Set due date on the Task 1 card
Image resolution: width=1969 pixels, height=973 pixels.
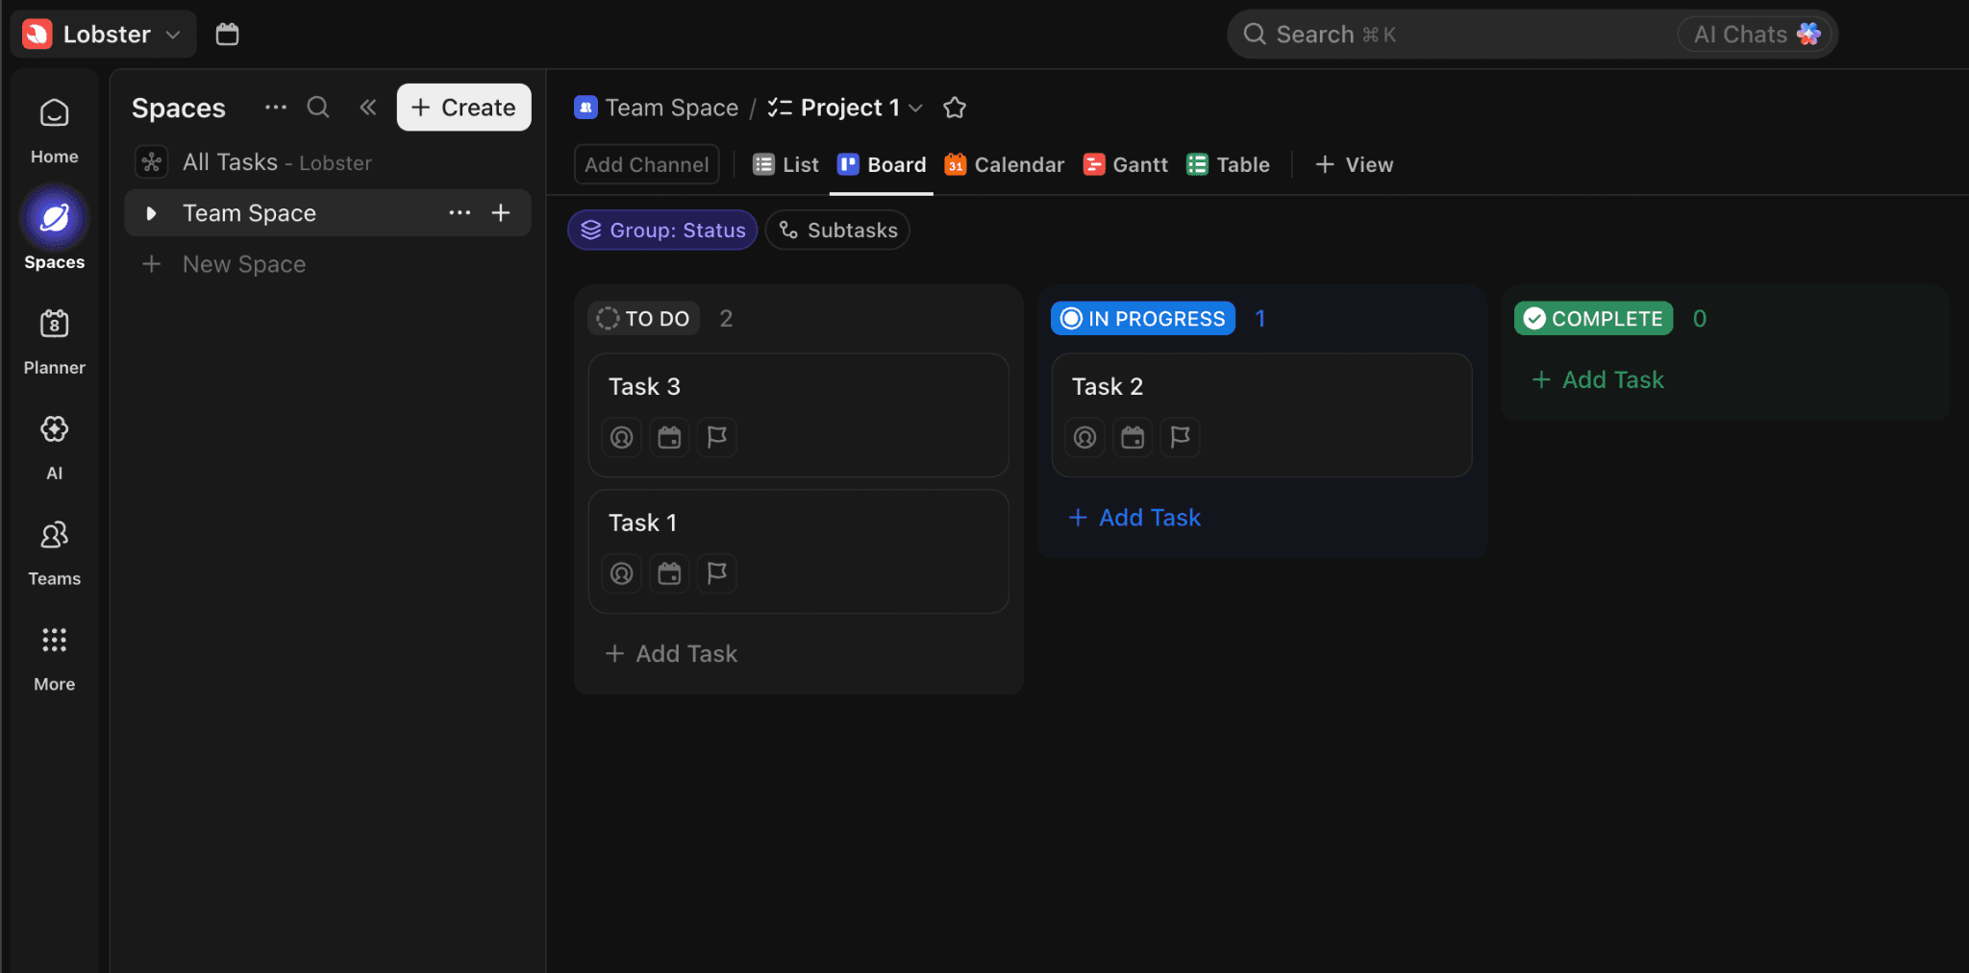click(669, 574)
